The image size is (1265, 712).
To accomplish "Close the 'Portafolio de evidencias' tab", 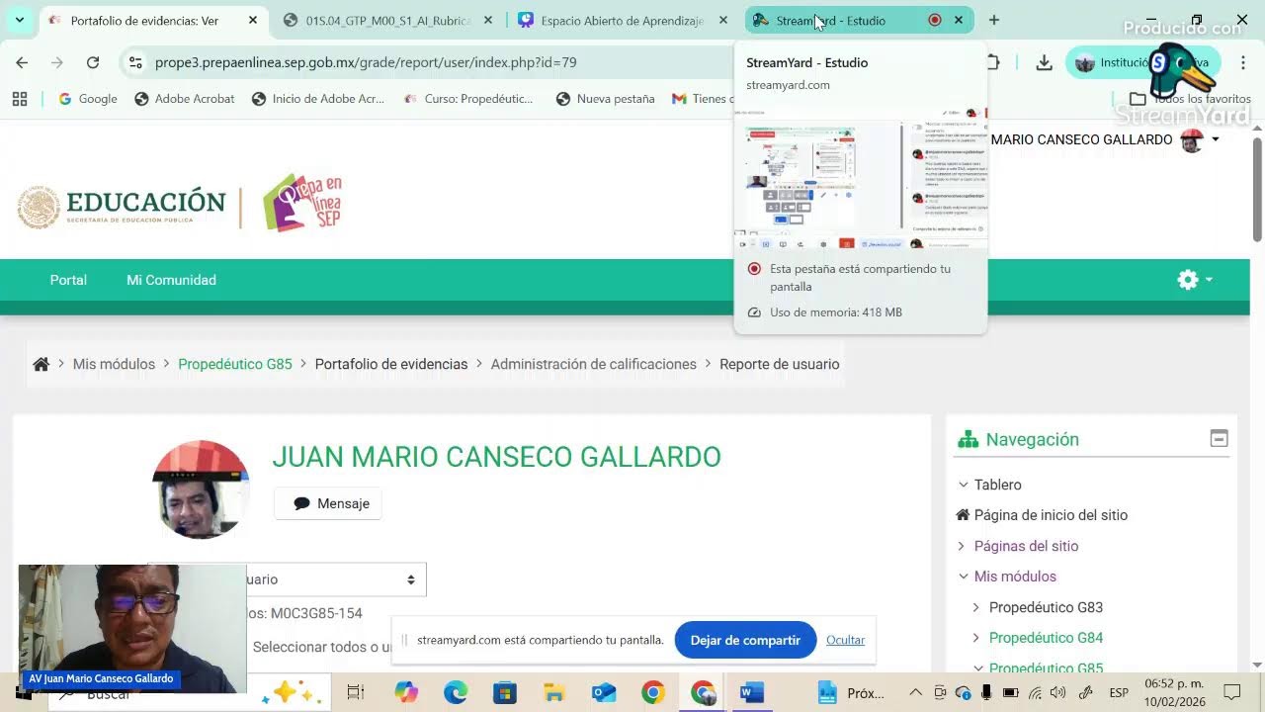I will click(253, 20).
